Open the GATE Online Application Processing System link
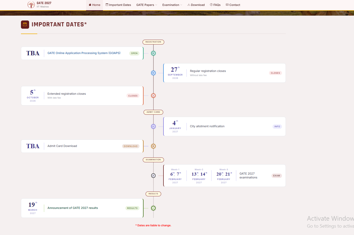Image resolution: width=354 pixels, height=235 pixels. [84, 53]
